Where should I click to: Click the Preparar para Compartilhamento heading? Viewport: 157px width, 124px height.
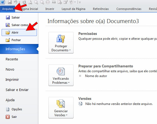(106, 66)
